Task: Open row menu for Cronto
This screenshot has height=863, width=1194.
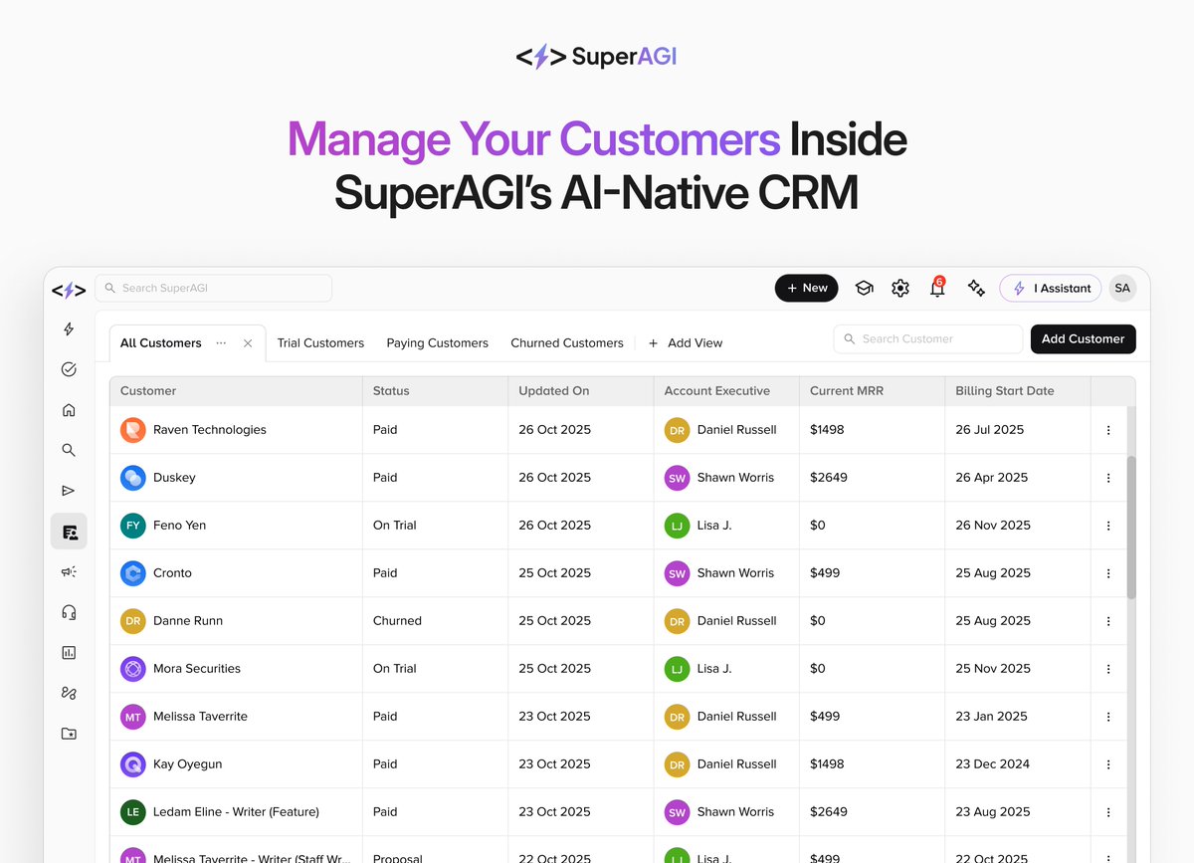Action: pyautogui.click(x=1108, y=573)
